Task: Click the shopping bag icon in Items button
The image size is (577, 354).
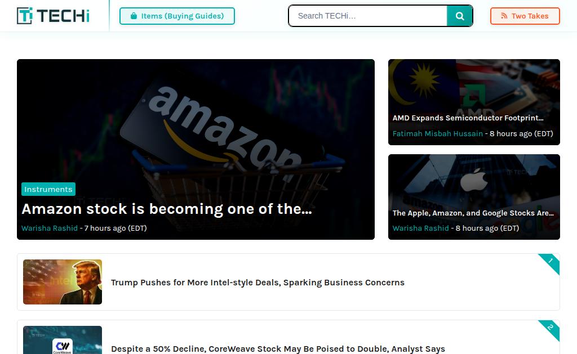Action: pos(134,16)
